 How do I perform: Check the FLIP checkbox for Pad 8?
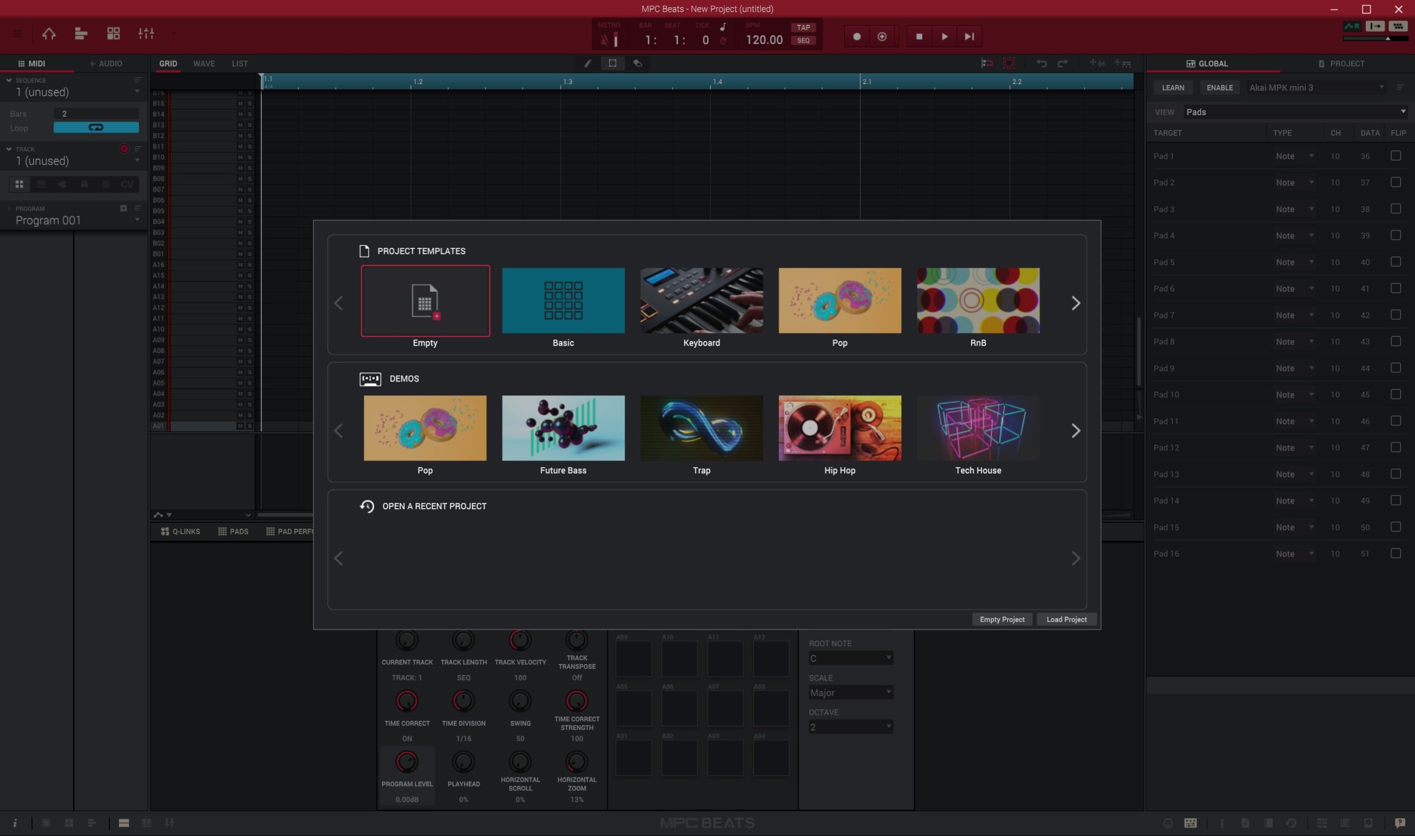coord(1395,341)
